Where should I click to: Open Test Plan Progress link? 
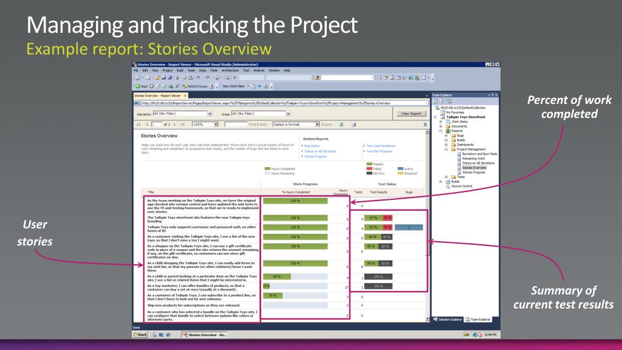pyautogui.click(x=379, y=151)
